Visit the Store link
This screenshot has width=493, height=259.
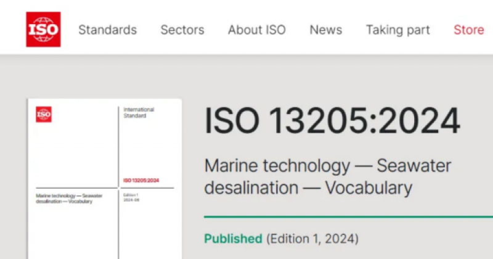[468, 30]
